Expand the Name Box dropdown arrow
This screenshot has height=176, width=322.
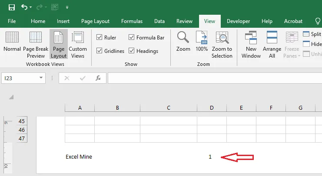[x=41, y=78]
